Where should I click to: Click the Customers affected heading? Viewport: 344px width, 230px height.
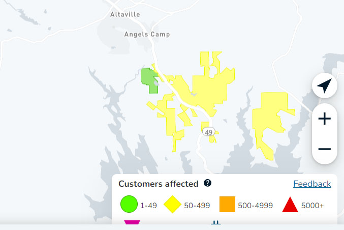159,184
